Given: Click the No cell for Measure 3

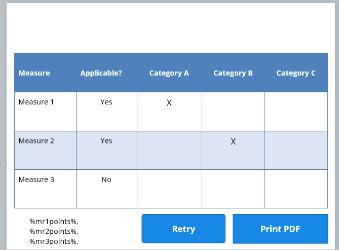Looking at the screenshot, I should 106,180.
